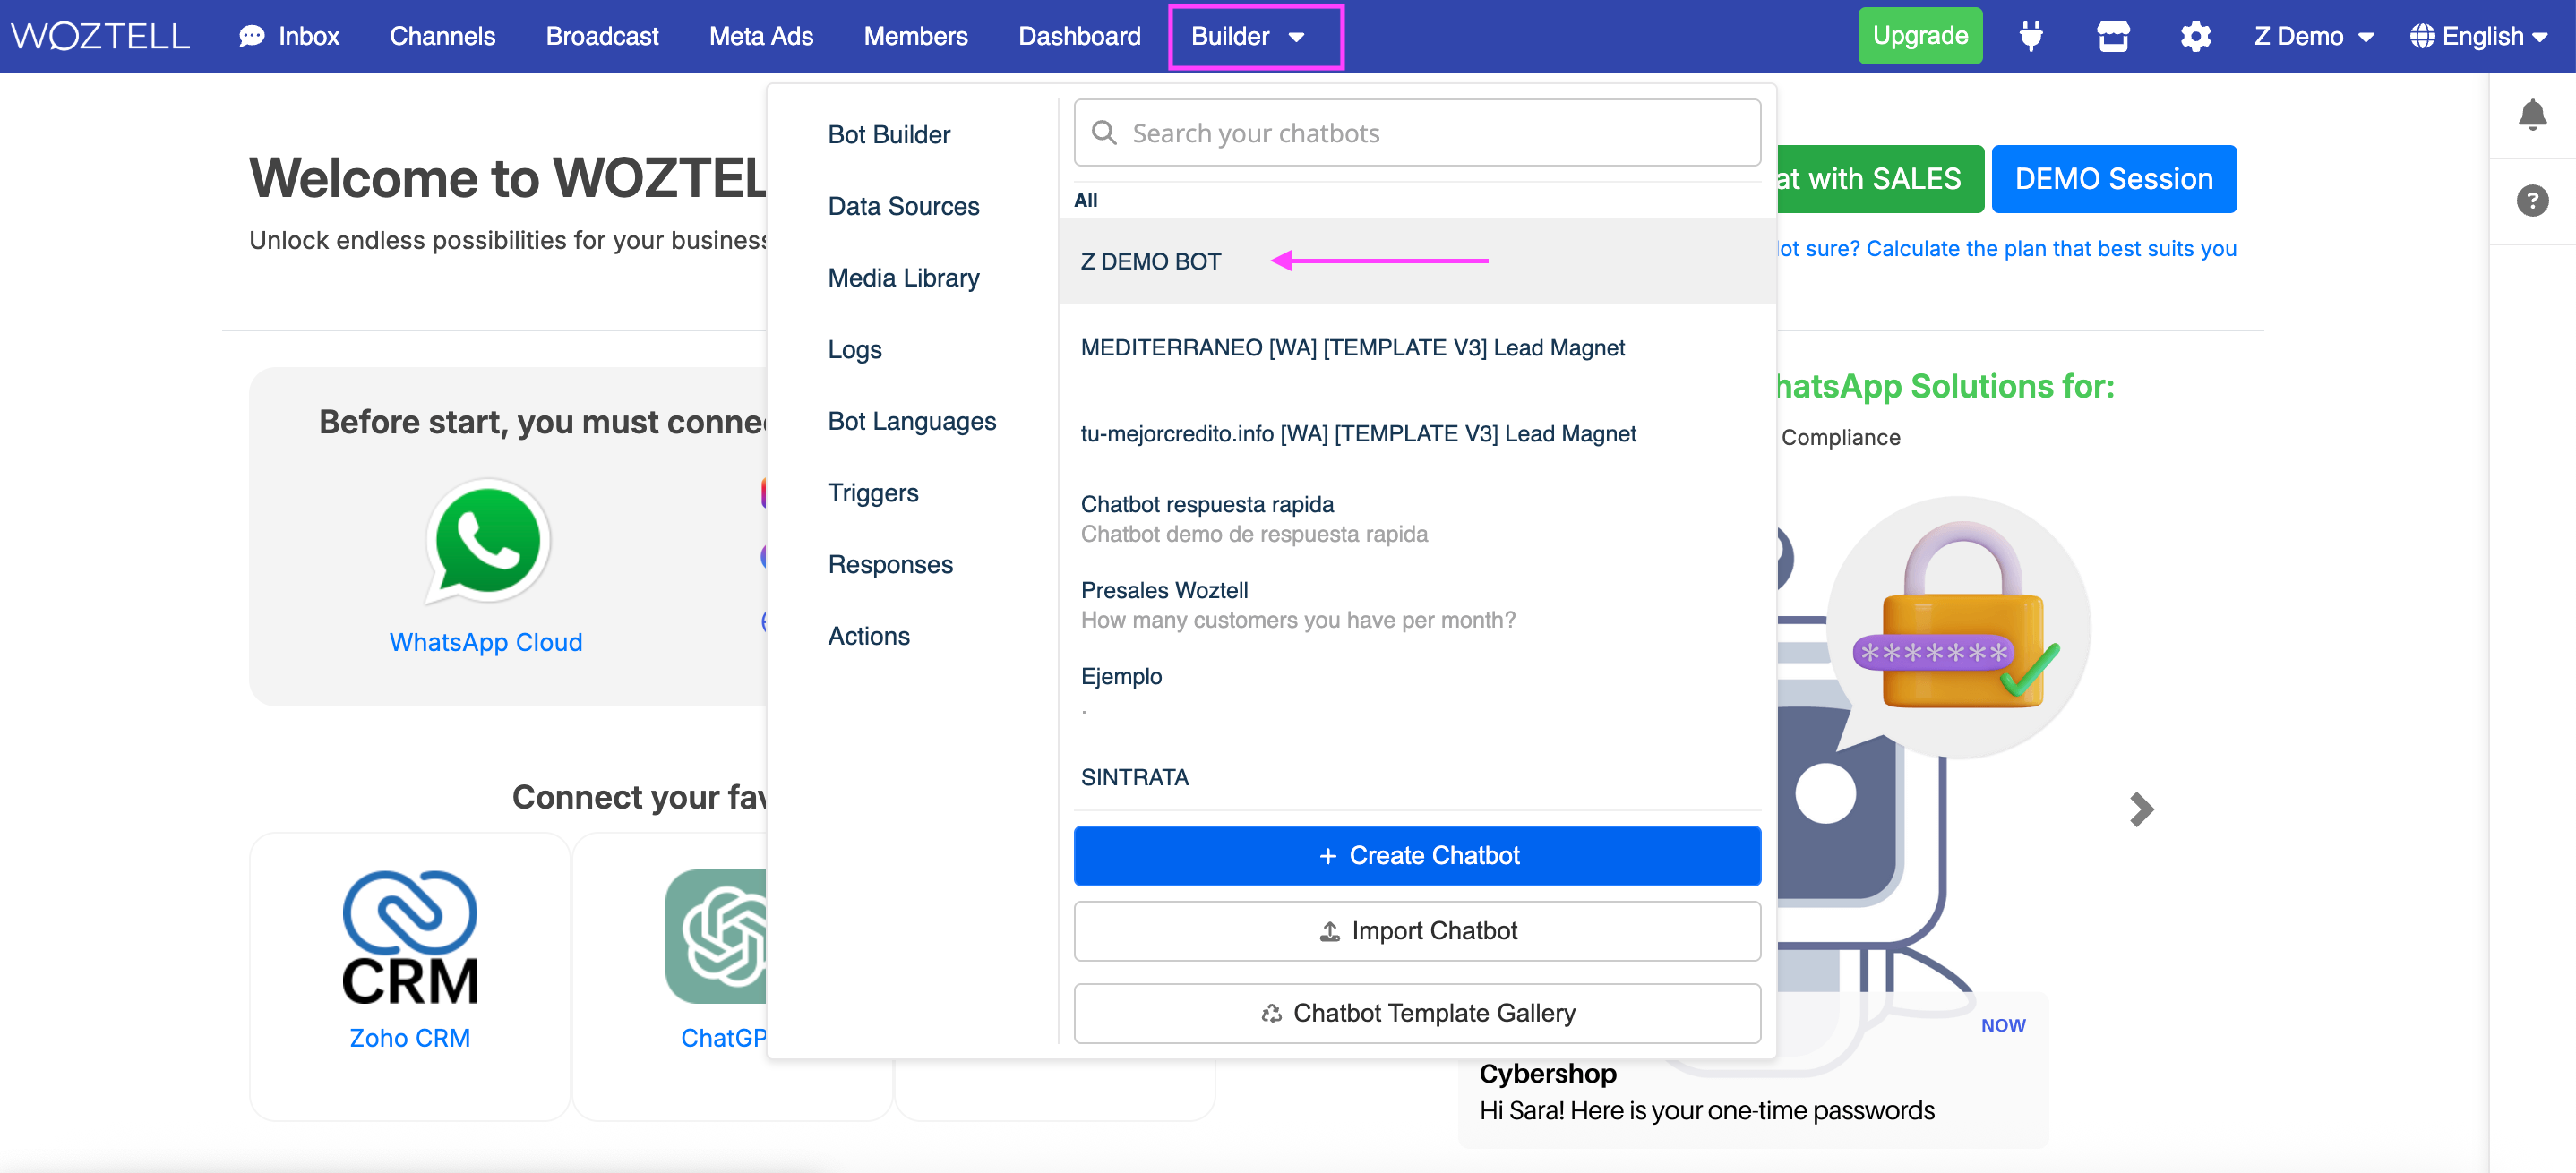Click the Import Chatbot button
The height and width of the screenshot is (1173, 2576).
[x=1417, y=931]
